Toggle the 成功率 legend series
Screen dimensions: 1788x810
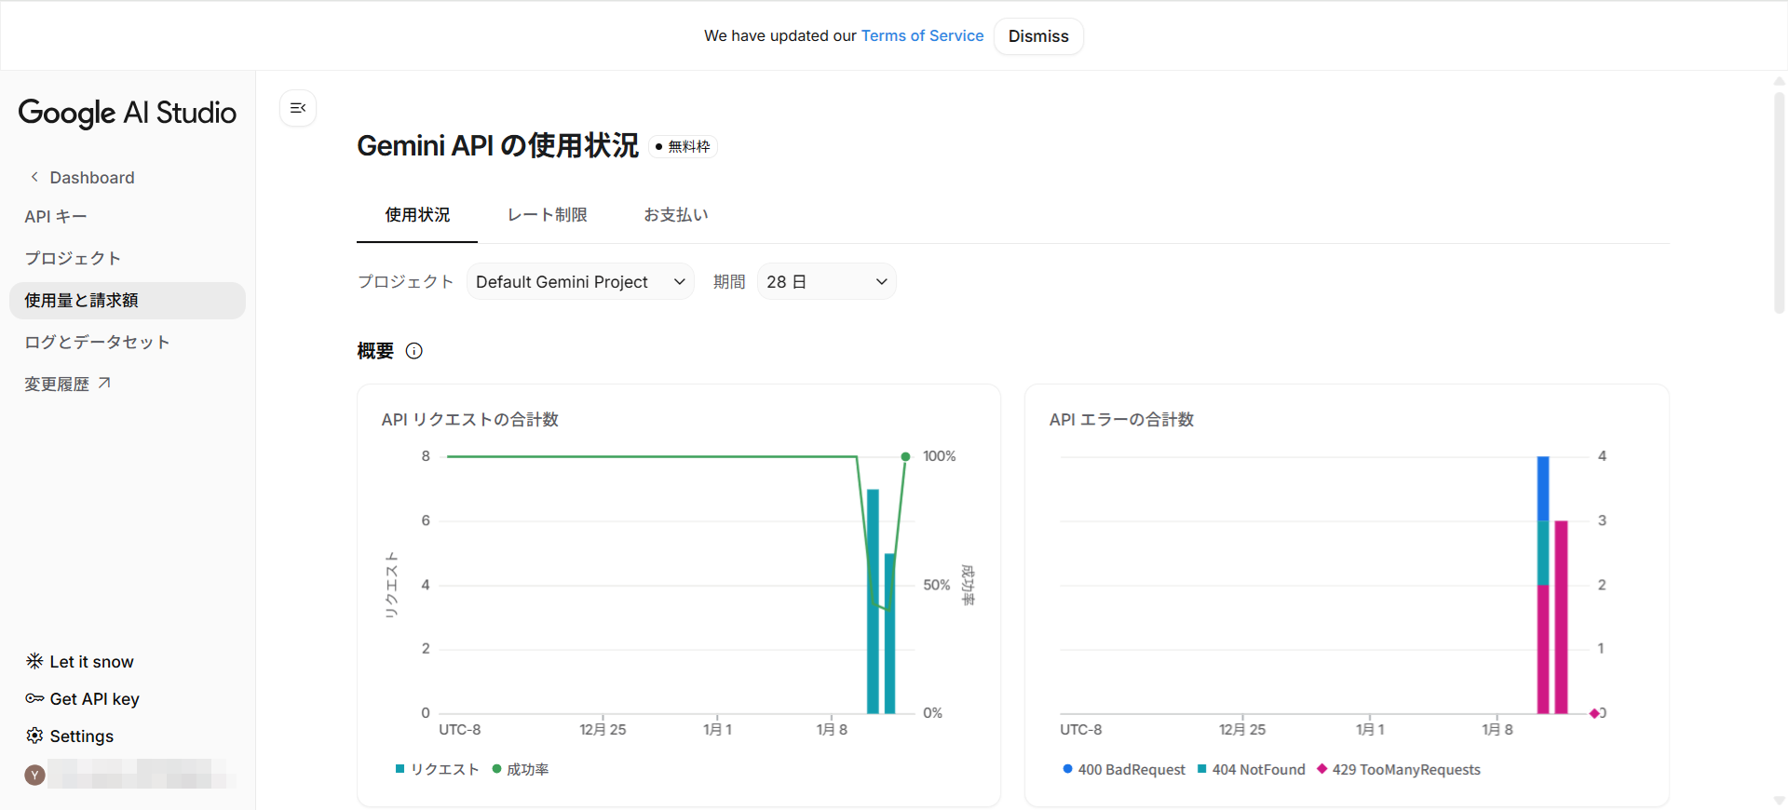[521, 769]
